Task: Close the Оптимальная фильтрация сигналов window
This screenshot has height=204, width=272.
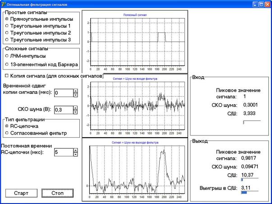Action: pos(267,5)
